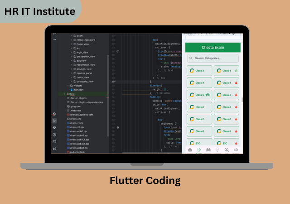Click the red lock on Class-6 card

236,107
